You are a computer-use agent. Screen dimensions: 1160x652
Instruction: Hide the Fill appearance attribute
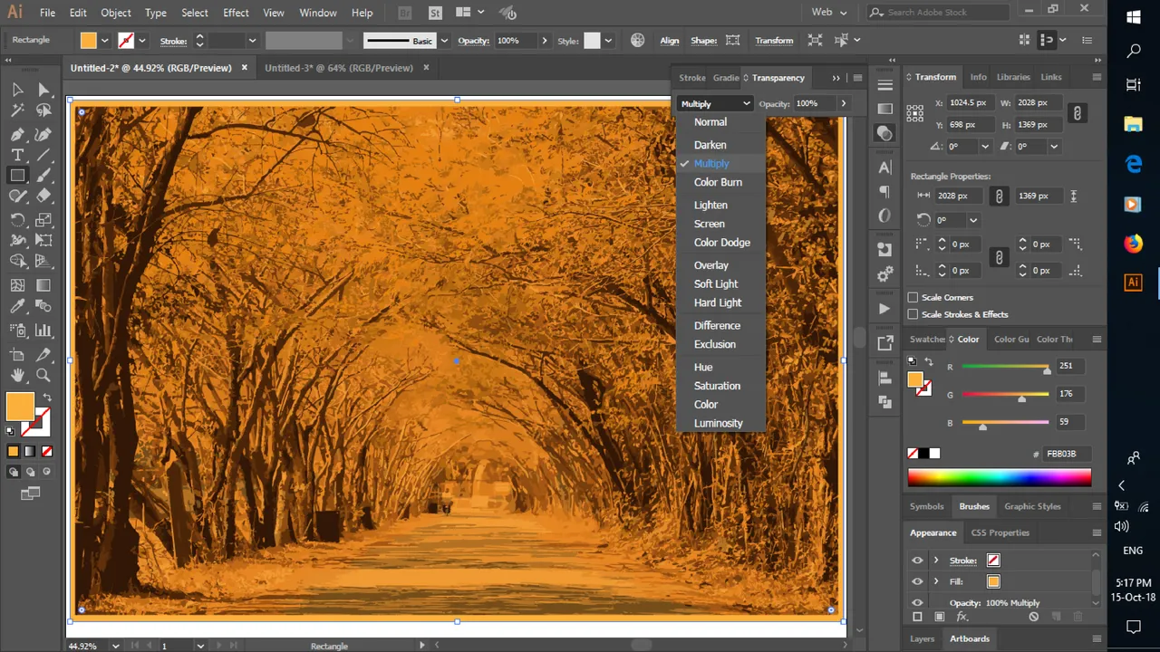[917, 581]
